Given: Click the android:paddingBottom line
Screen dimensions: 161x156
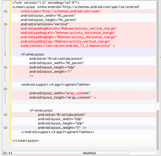Looking at the screenshot, I should pos(69,29).
